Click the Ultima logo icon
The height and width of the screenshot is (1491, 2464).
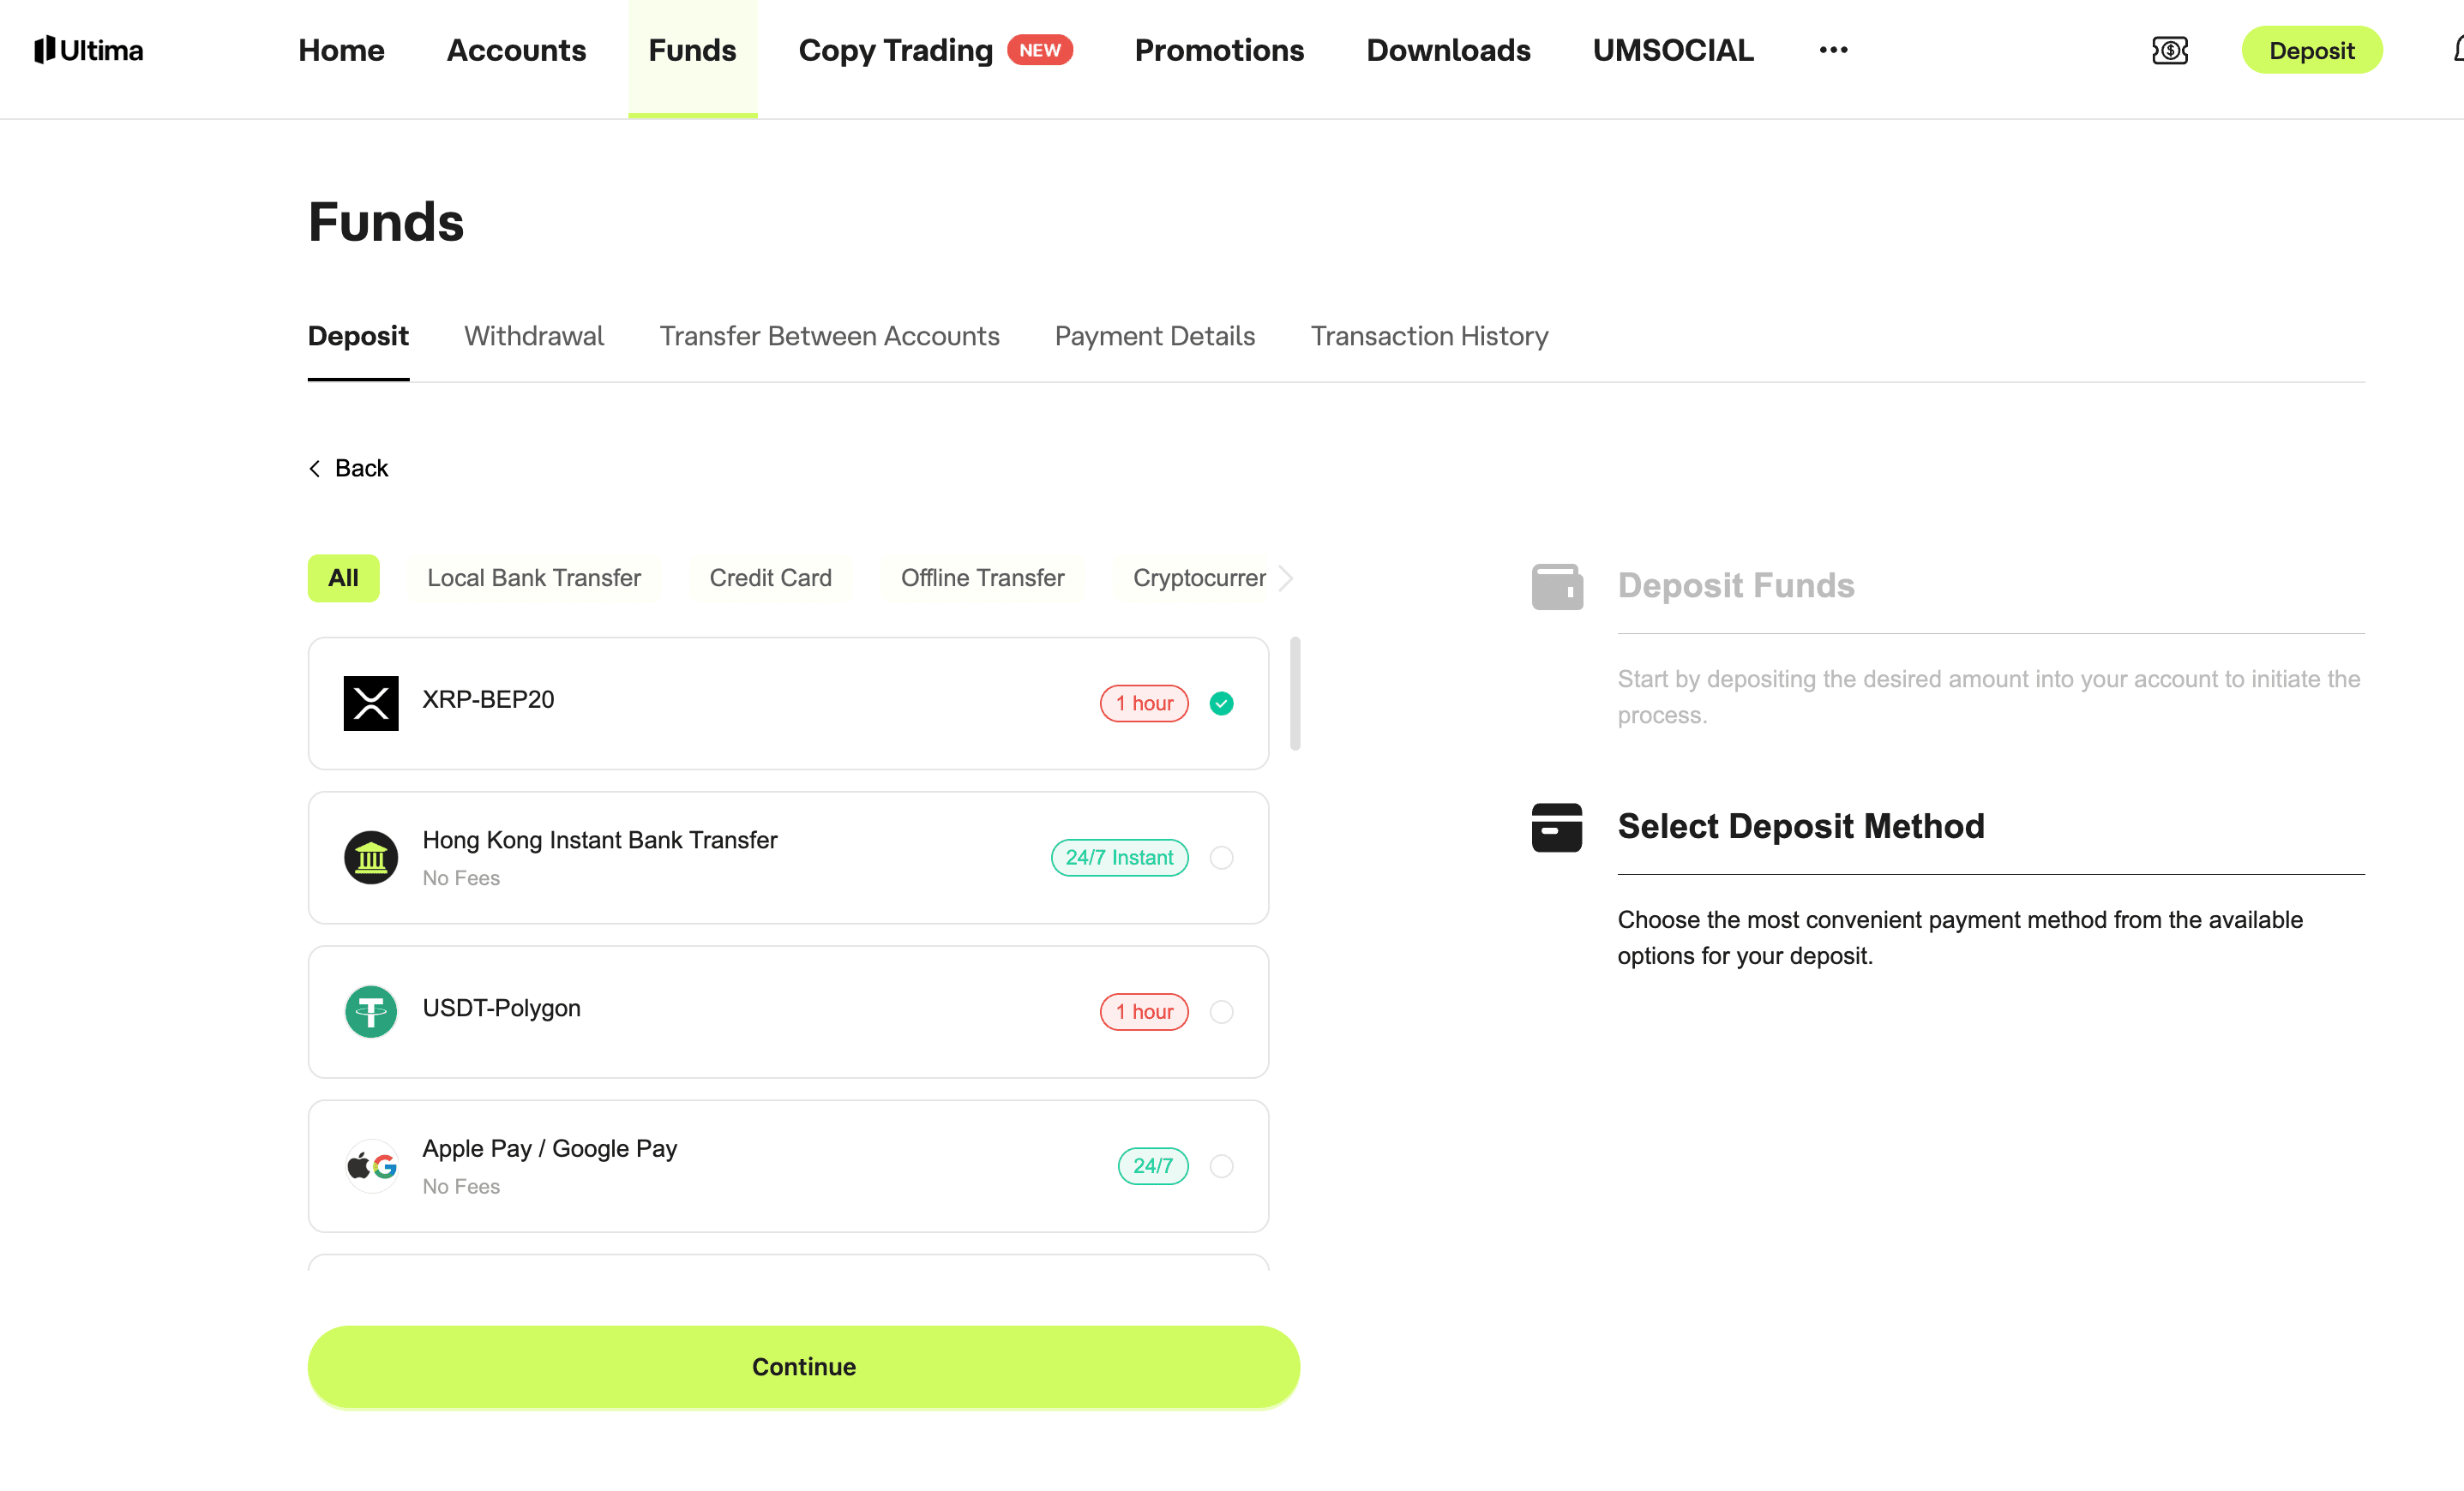coord(44,50)
